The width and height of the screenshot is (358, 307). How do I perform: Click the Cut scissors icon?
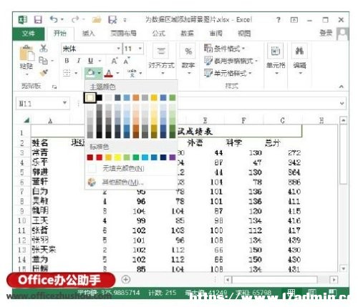tap(44, 48)
